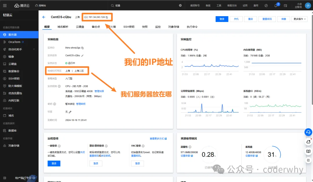
Task: Show info tooltip next to 密钥
Action: point(54,104)
